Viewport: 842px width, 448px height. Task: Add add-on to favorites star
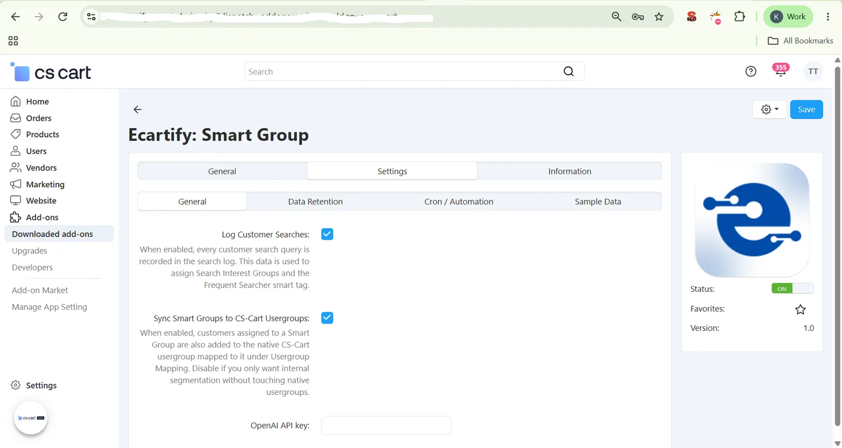coord(800,309)
